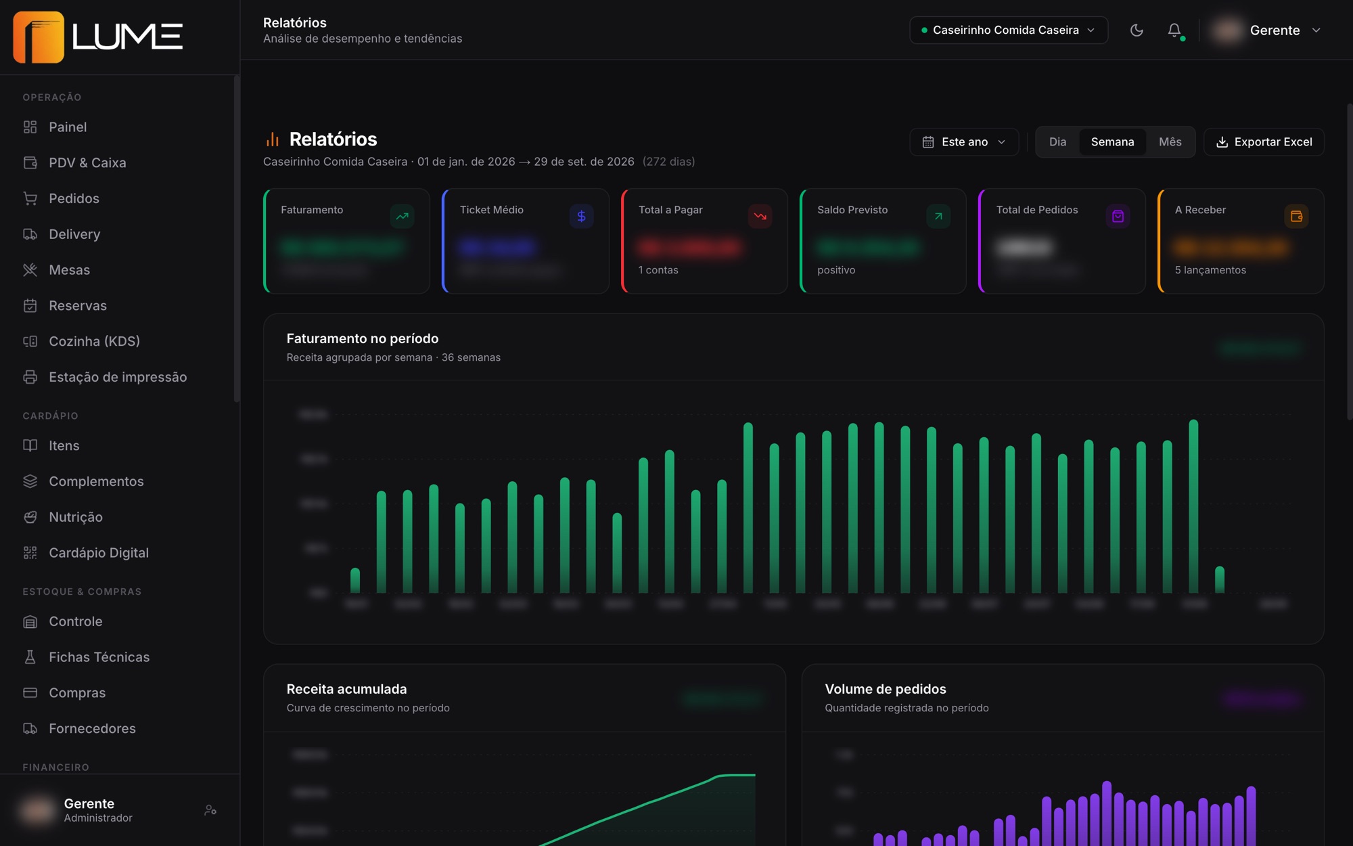Switch grouping to Mês
This screenshot has width=1353, height=846.
coord(1170,142)
